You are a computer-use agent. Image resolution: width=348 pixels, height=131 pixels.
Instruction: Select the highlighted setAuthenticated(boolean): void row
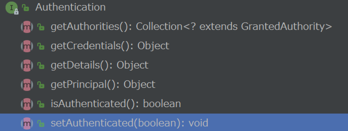point(174,122)
